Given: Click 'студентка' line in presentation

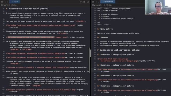Looking at the screenshot, I should 104,17.
